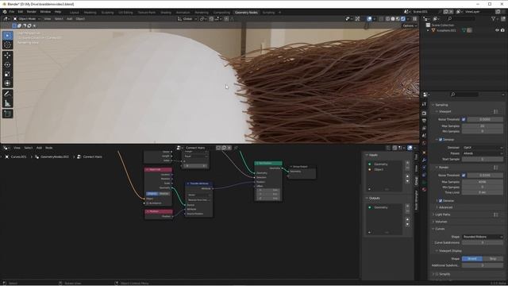Toggle As Instance checkbox on Object Info node
Image resolution: width=508 pixels, height=286 pixels.
pos(148,203)
